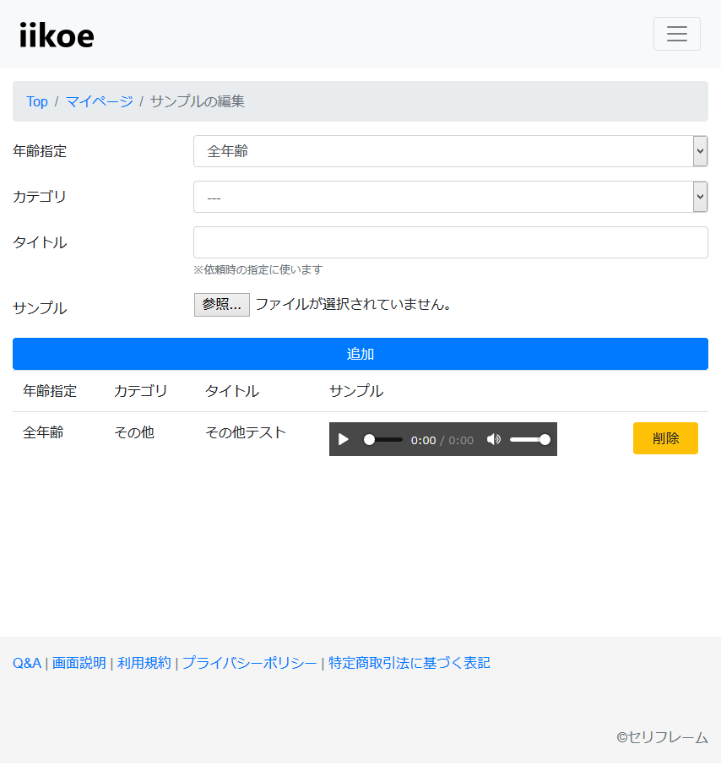Open the プライバシーポリシー link
This screenshot has height=771, width=721.
click(x=250, y=663)
